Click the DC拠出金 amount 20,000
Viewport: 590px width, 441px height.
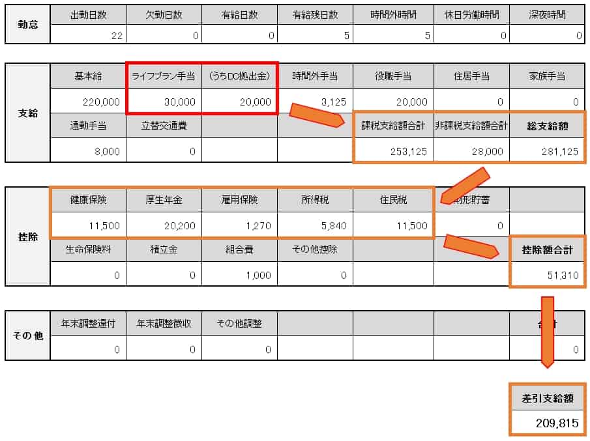(240, 102)
